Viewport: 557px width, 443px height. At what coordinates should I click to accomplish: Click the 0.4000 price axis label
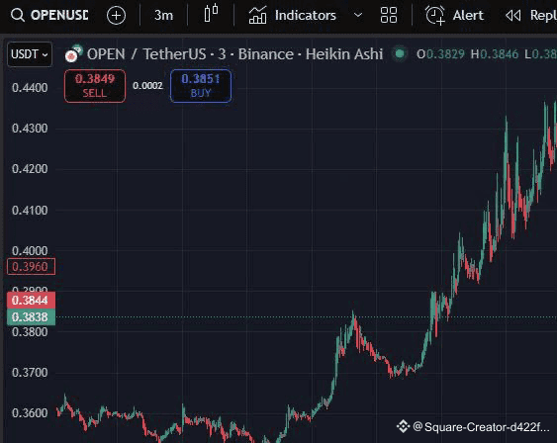click(x=30, y=251)
